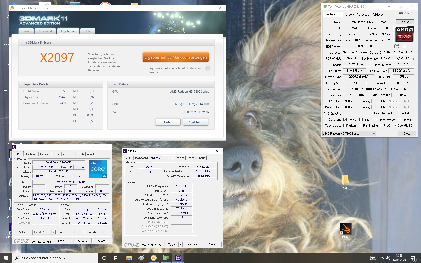The height and width of the screenshot is (263, 421).
Task: Click the Windows search box
Action: coord(55,258)
